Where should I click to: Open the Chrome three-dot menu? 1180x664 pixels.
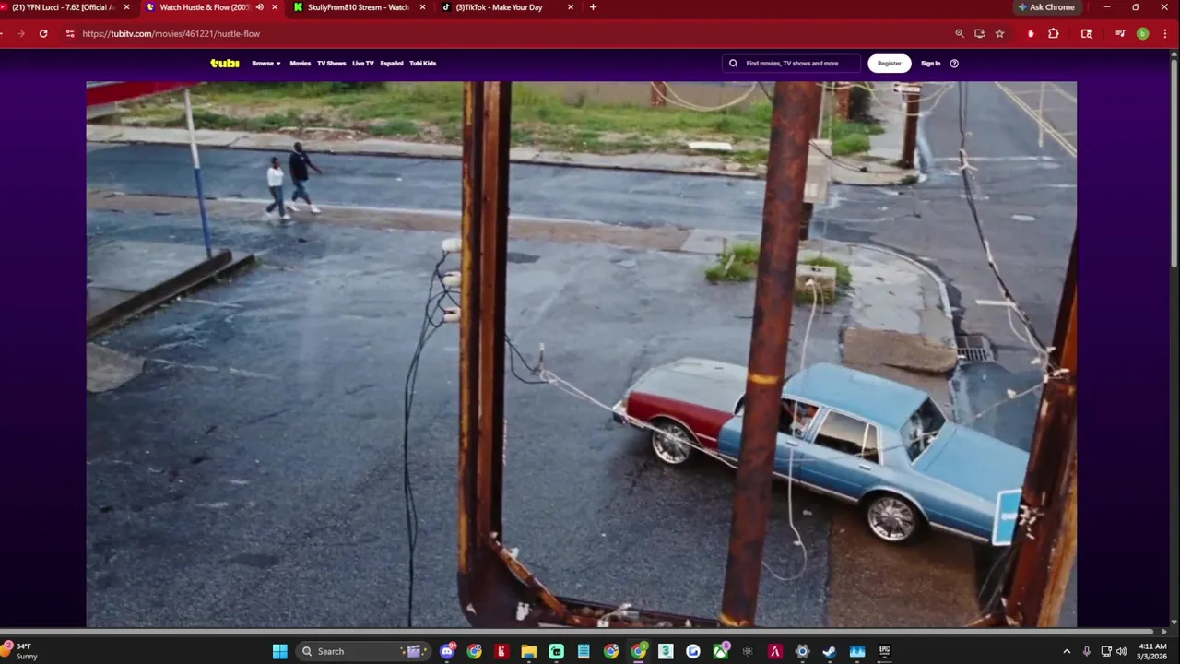(1164, 33)
